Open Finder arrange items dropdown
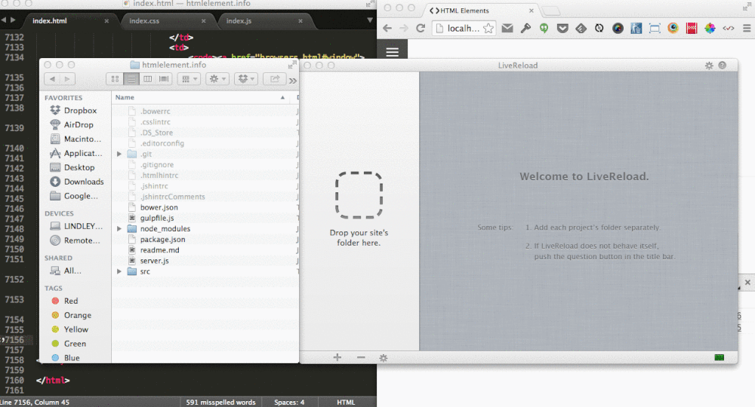755x407 pixels. 189,79
